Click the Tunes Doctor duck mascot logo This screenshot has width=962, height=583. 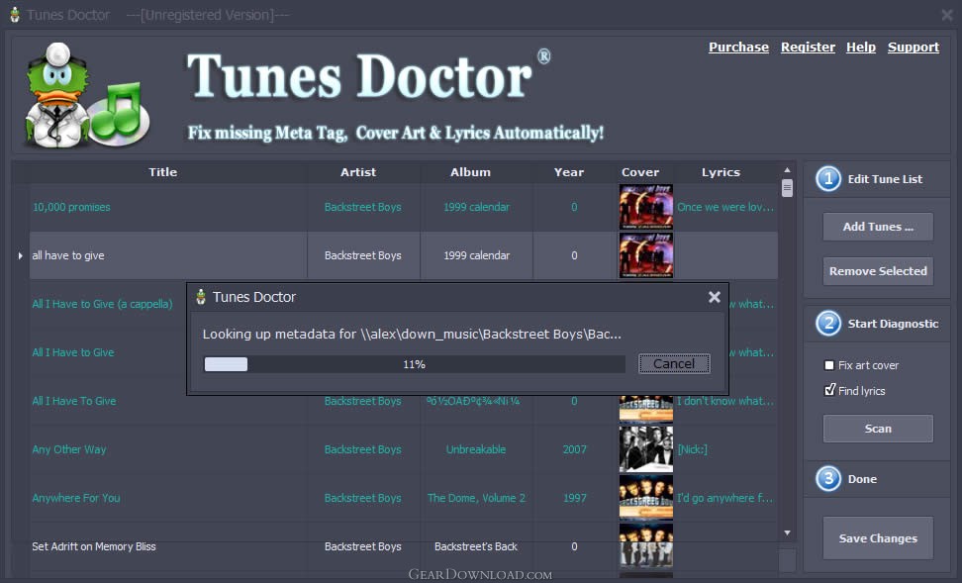pyautogui.click(x=86, y=95)
